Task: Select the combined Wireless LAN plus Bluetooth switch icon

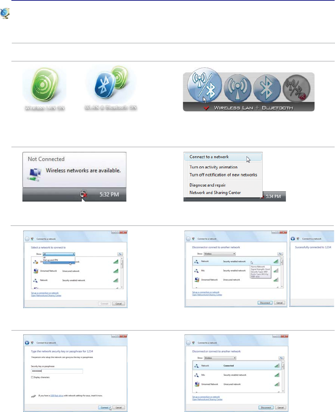Action: [x=204, y=86]
